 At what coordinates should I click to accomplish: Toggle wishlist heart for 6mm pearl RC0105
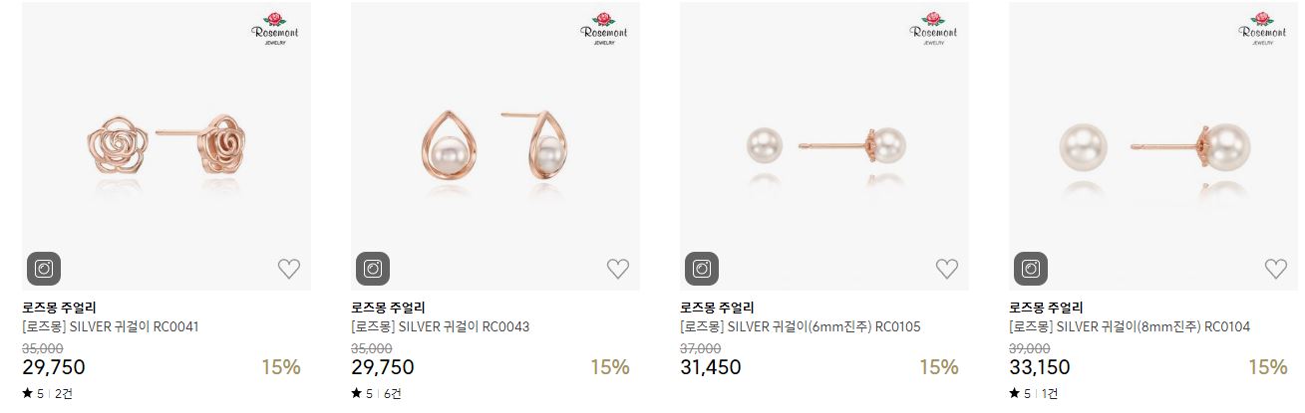(x=947, y=269)
